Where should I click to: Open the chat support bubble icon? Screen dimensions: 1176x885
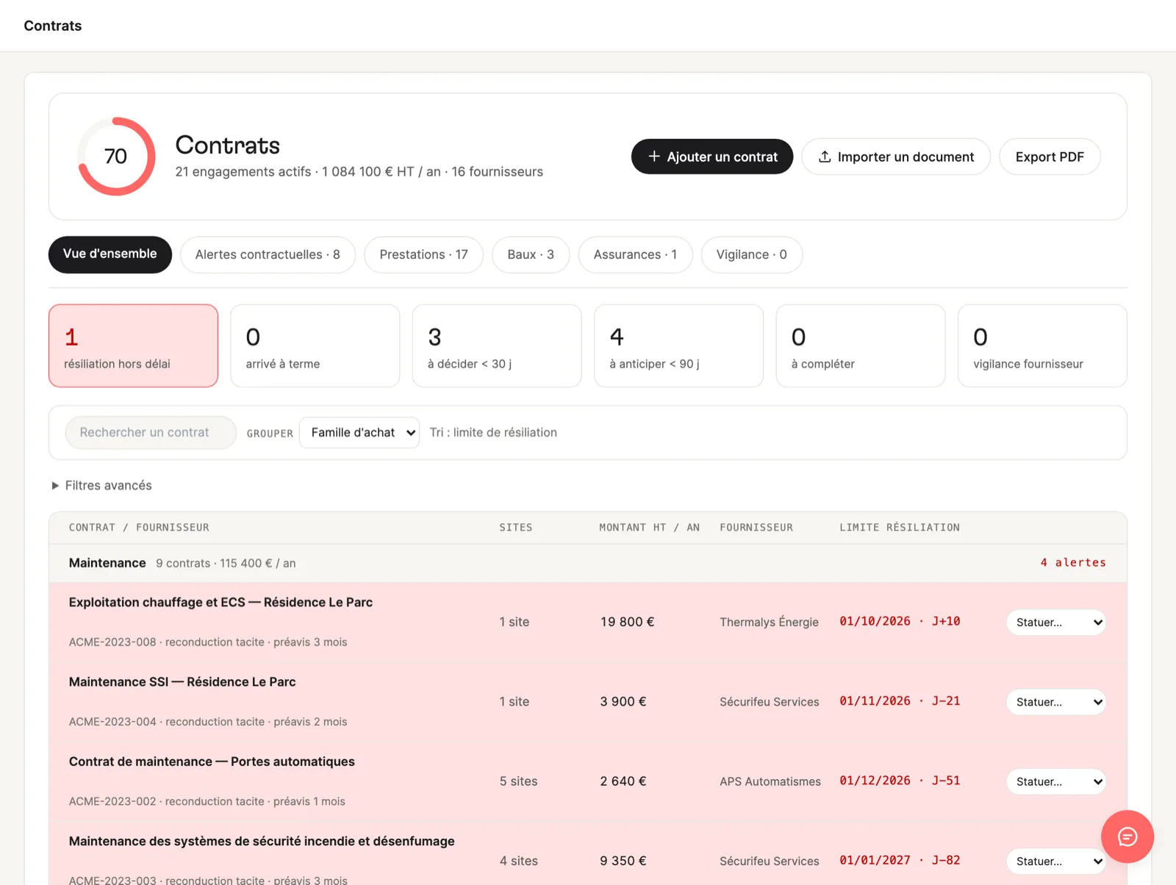coord(1127,836)
